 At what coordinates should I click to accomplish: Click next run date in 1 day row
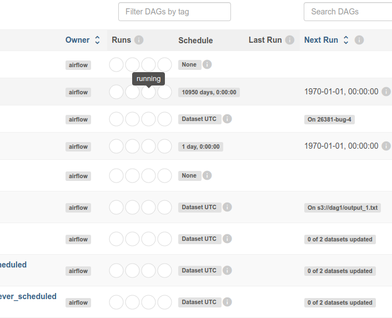[x=341, y=146]
